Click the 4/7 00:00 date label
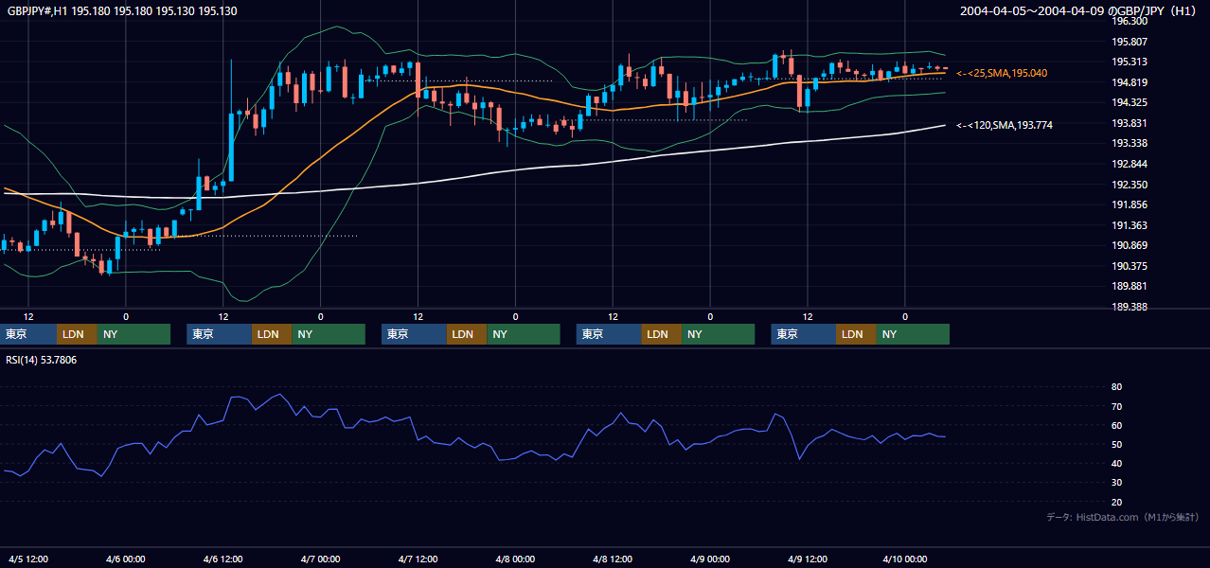Viewport: 1210px width, 568px height. coord(320,559)
